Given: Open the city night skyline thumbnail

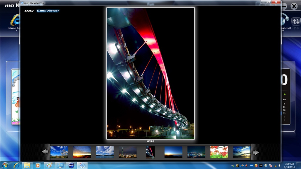Looking at the screenshot, I should (x=128, y=152).
